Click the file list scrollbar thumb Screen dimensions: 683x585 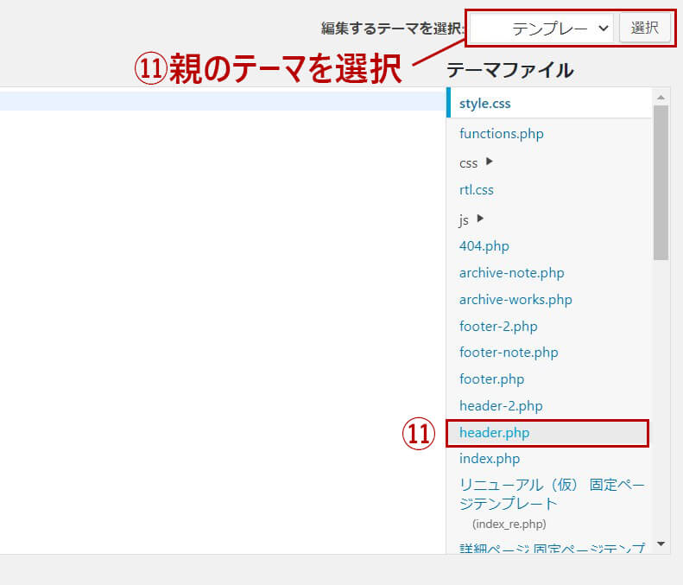point(661,182)
